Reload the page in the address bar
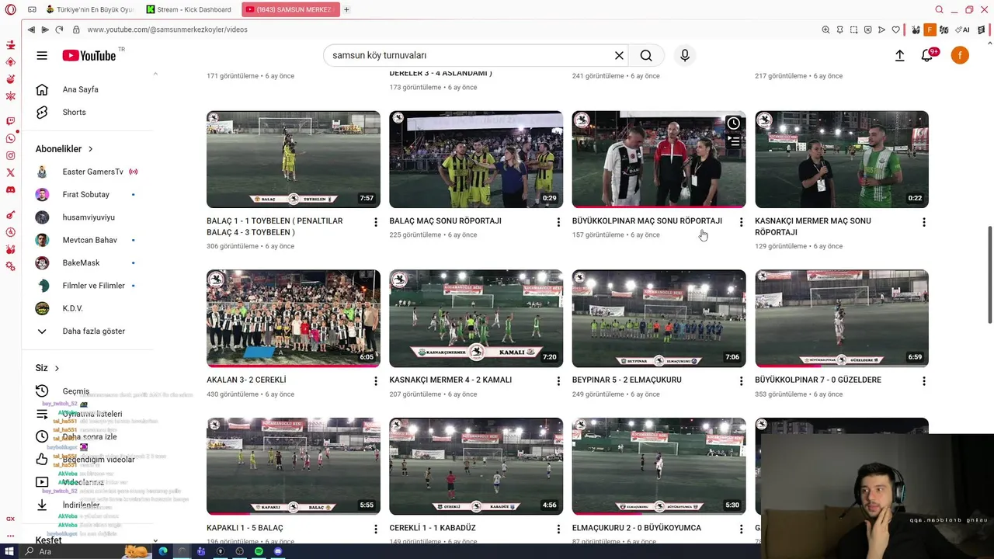This screenshot has height=559, width=994. [x=59, y=30]
